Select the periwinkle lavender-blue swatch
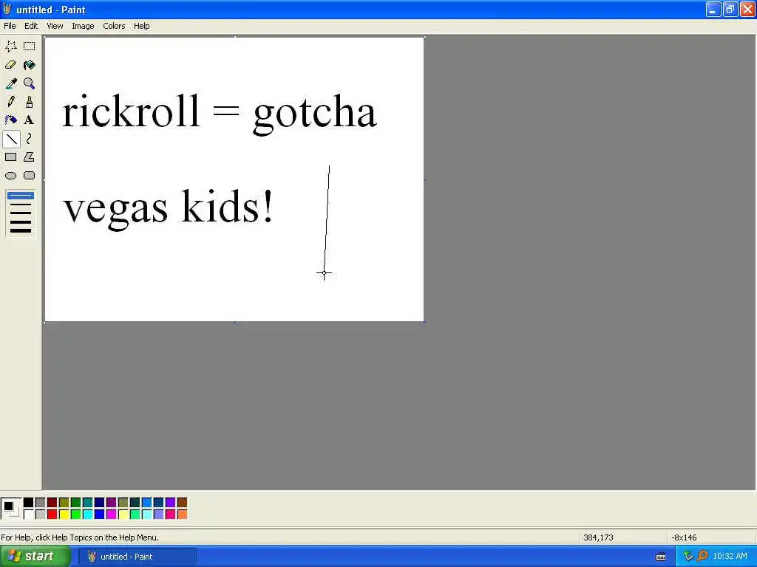The image size is (757, 567). coord(158,515)
